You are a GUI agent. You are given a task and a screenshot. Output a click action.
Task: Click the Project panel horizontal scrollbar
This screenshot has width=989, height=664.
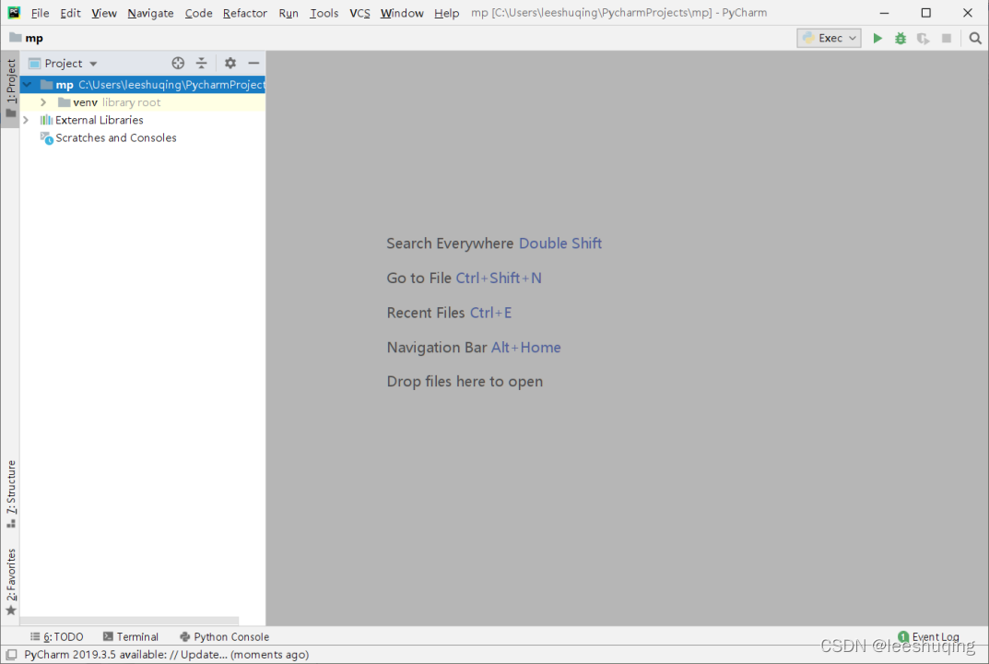[x=129, y=621]
